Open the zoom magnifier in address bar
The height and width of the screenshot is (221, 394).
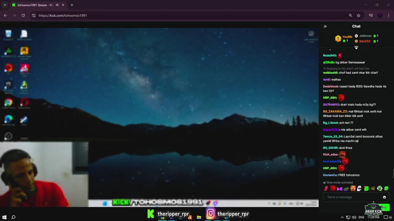pyautogui.click(x=350, y=15)
